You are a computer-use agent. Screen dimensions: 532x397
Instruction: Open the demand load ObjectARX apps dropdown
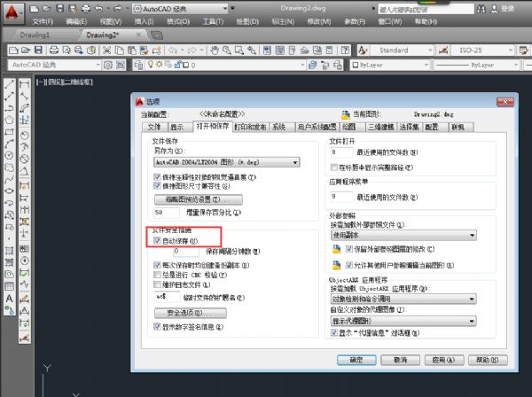(x=403, y=299)
